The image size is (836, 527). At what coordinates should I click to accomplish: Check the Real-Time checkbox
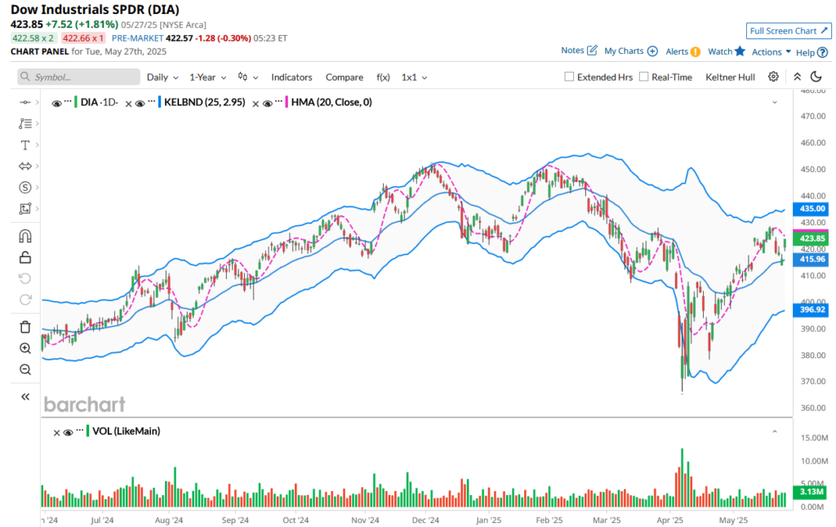[x=644, y=77]
